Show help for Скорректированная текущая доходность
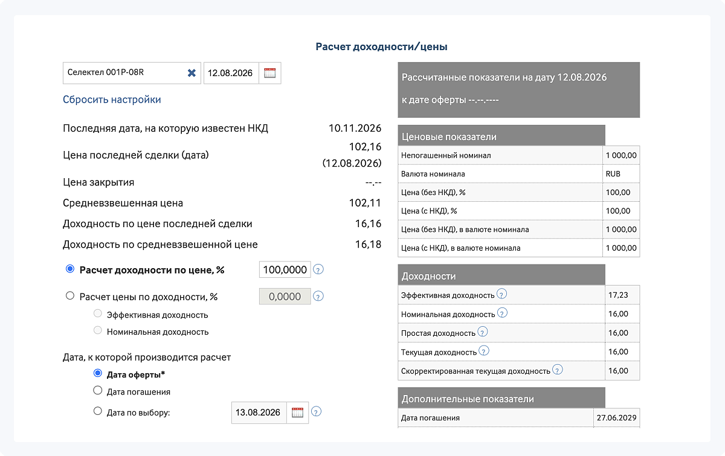The height and width of the screenshot is (456, 725). 558,370
